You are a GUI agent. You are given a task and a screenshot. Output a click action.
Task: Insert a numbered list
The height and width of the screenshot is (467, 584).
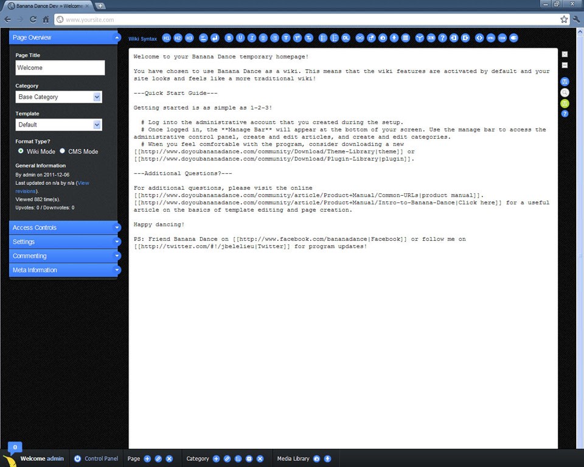335,38
